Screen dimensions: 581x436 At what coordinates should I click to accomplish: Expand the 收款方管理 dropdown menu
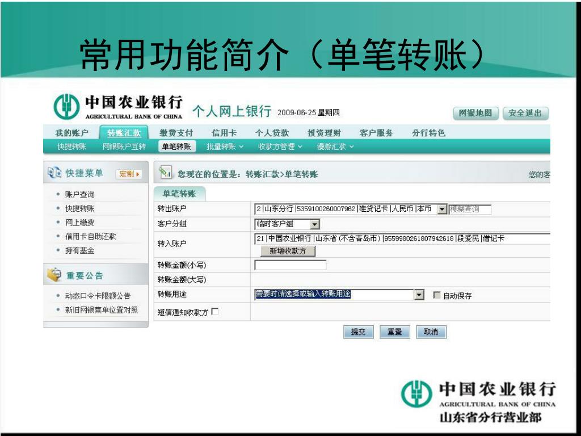tap(280, 146)
